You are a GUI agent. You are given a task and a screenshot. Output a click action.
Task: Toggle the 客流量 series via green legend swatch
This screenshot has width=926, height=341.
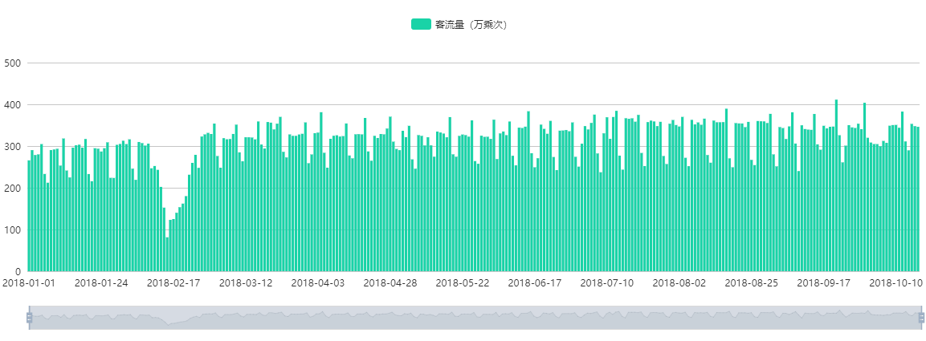pyautogui.click(x=421, y=24)
